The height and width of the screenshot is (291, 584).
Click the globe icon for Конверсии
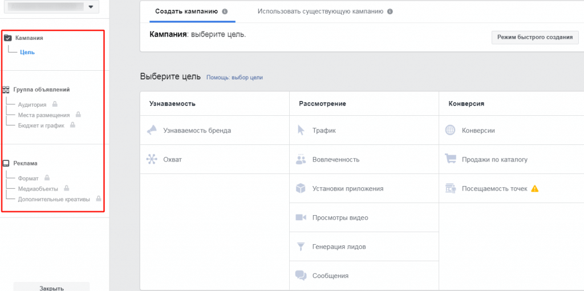click(x=450, y=130)
